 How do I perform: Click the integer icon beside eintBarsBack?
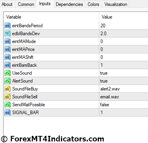[8, 65]
